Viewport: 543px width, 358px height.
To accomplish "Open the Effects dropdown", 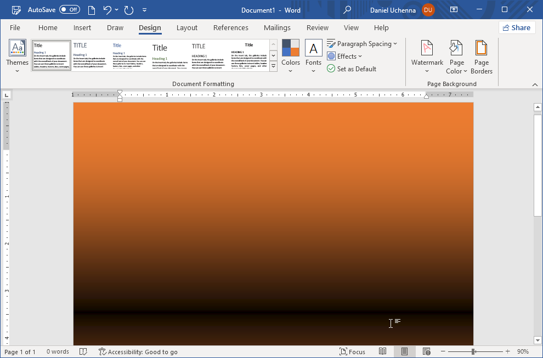I will click(x=344, y=56).
